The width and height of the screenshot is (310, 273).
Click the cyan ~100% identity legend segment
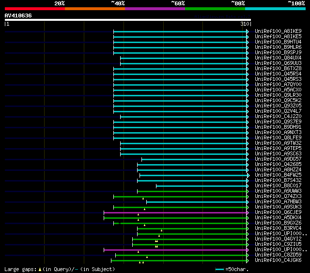click(275, 9)
